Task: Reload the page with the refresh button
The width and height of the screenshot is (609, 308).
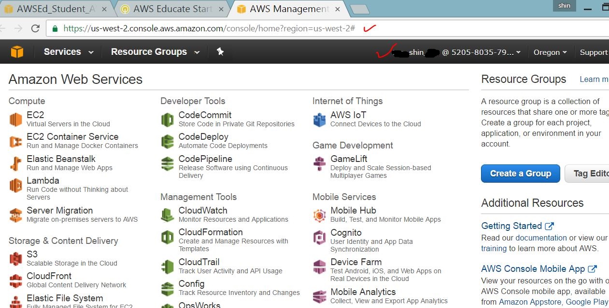Action: (35, 28)
